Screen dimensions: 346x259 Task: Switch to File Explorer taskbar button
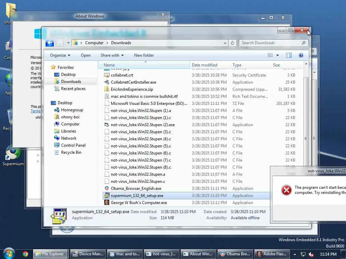pos(51,254)
